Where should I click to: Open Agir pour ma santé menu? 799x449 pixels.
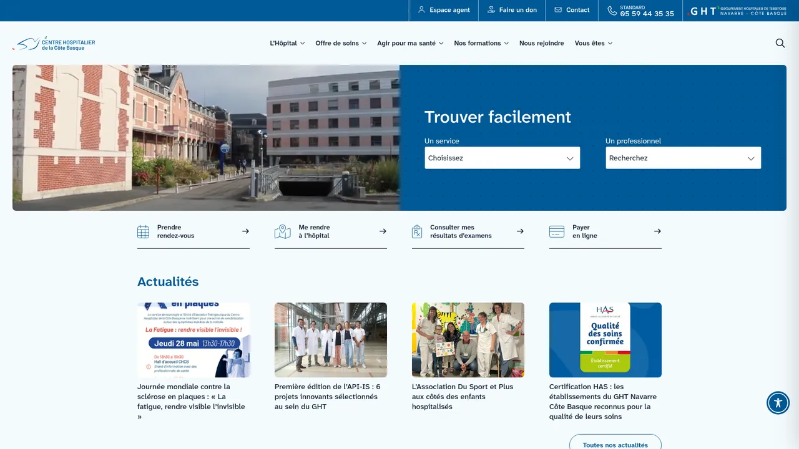pyautogui.click(x=410, y=43)
